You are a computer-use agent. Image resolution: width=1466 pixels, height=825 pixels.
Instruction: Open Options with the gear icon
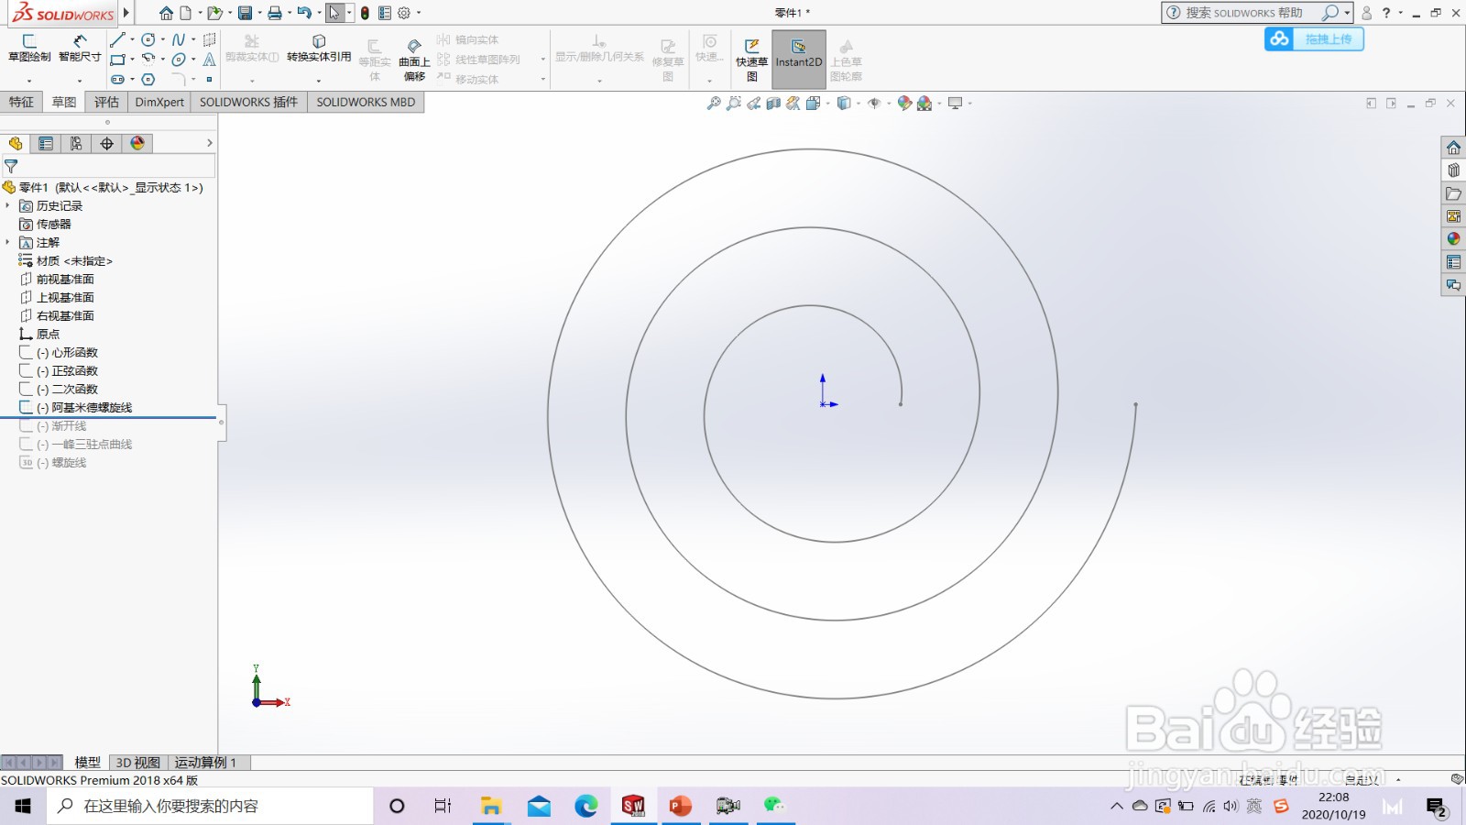pos(404,13)
